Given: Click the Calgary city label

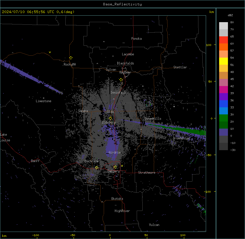Looking at the screenshot, I should click(113, 171).
